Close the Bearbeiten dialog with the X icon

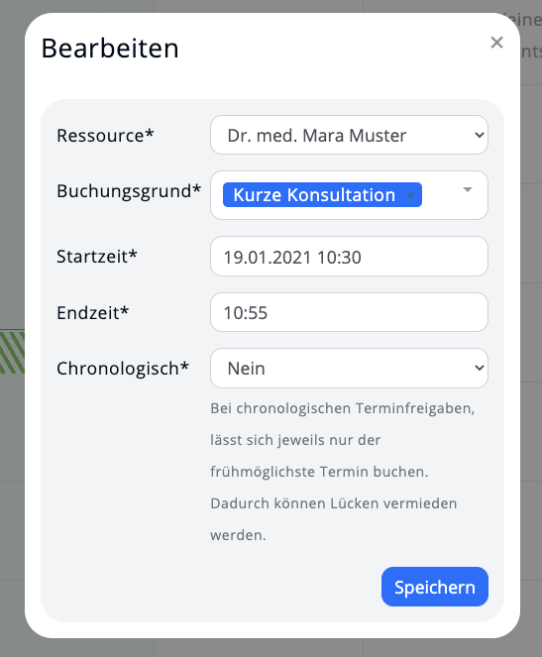click(496, 43)
